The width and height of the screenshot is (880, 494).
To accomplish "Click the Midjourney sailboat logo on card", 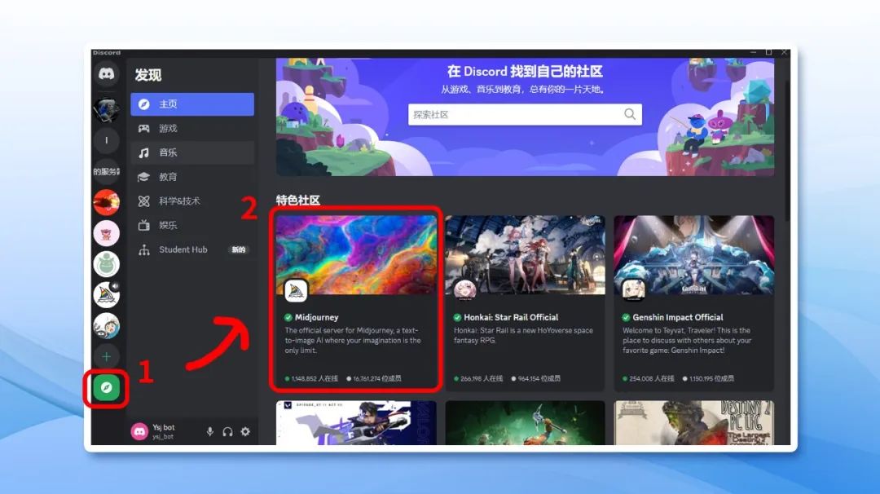I will (296, 290).
